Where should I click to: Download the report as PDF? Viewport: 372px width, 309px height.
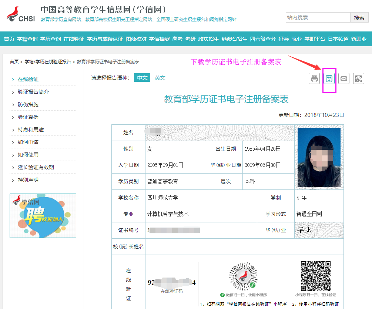click(329, 78)
